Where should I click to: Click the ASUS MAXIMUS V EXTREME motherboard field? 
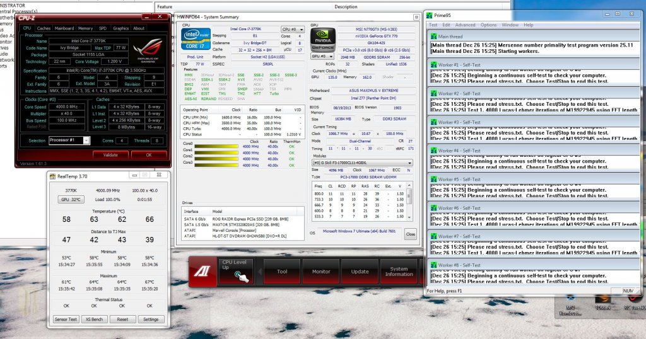point(373,91)
